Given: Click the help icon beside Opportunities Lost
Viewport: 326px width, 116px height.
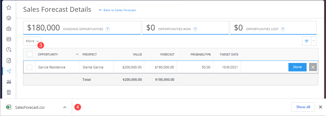Looking at the screenshot, I should pyautogui.click(x=283, y=29).
